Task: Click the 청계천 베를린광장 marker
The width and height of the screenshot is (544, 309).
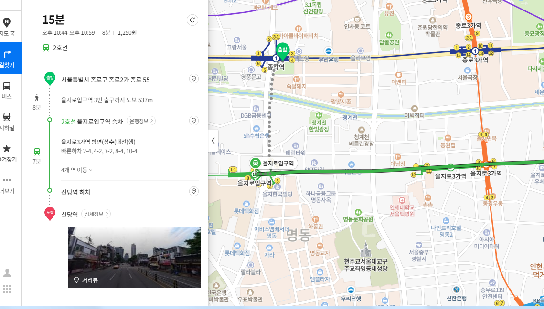Action: pyautogui.click(x=361, y=130)
